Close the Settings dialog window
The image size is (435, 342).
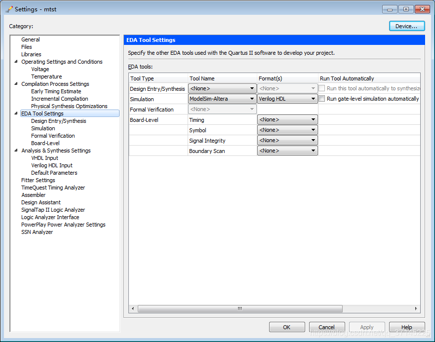(422, 9)
